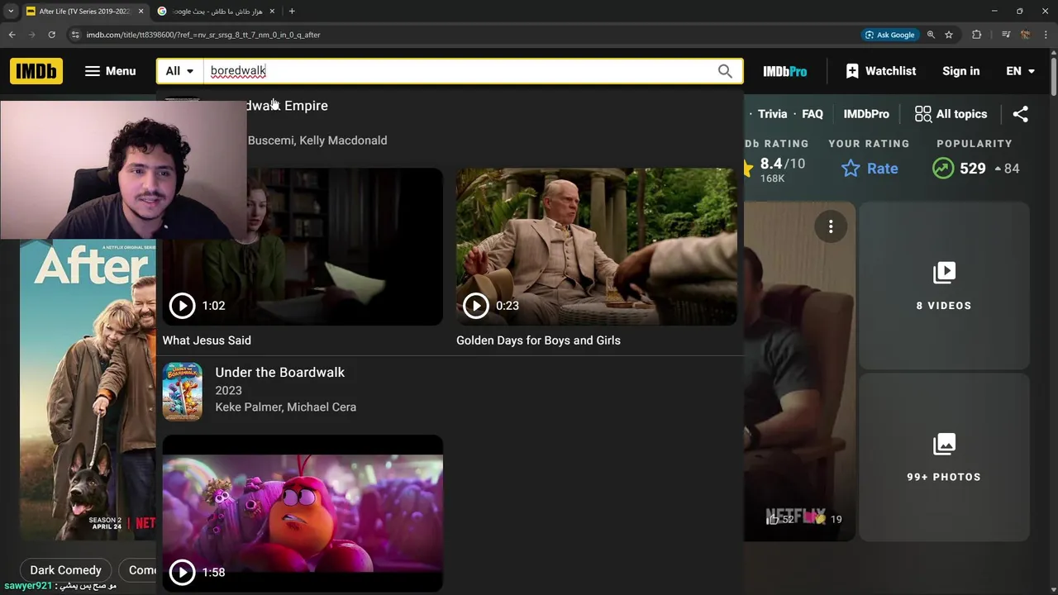The width and height of the screenshot is (1058, 595).
Task: Open the media control icon in toolbar
Action: point(1006,35)
